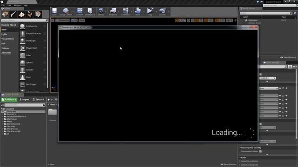
Task: Click the Cube primitive icon
Action: point(22,55)
